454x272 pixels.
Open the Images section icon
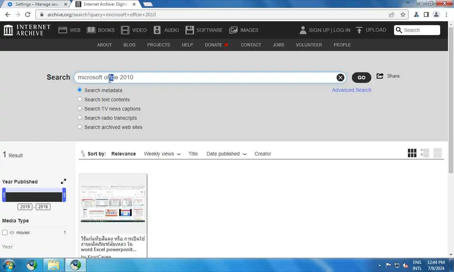(x=233, y=30)
